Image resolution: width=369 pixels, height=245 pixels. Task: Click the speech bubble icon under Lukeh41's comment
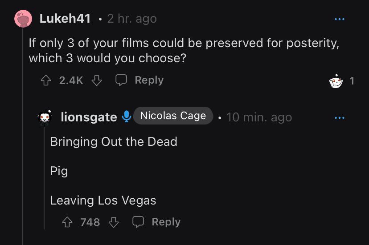[x=121, y=80]
